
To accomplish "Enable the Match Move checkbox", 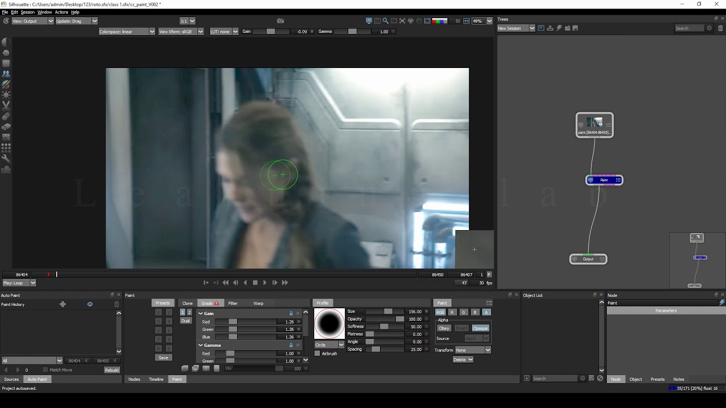I will (45, 370).
